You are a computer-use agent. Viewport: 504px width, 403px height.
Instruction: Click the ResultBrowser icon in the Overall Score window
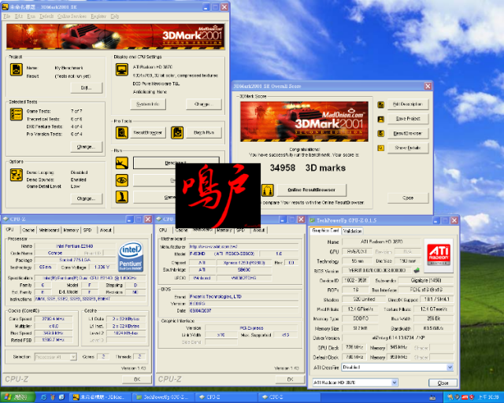coord(380,133)
